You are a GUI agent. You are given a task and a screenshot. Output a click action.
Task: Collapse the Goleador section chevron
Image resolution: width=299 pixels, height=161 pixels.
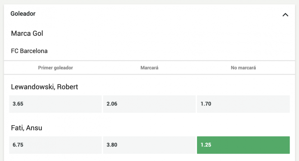[x=285, y=15]
